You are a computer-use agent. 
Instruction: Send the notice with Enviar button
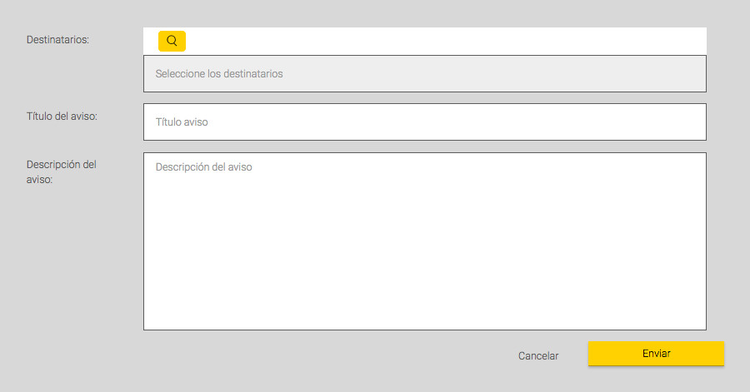(656, 354)
